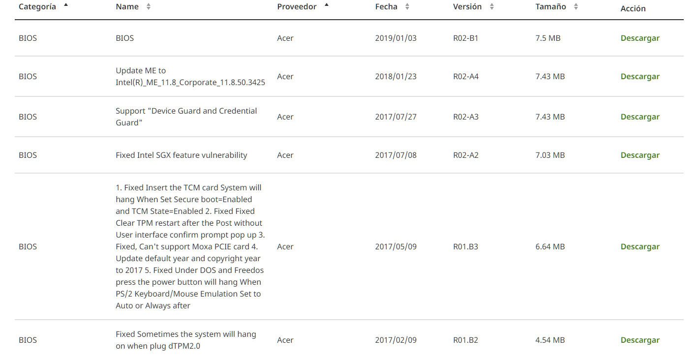The height and width of the screenshot is (359, 697).
Task: Select the Fixed Intel SGX vulnerability row name
Action: (x=182, y=155)
